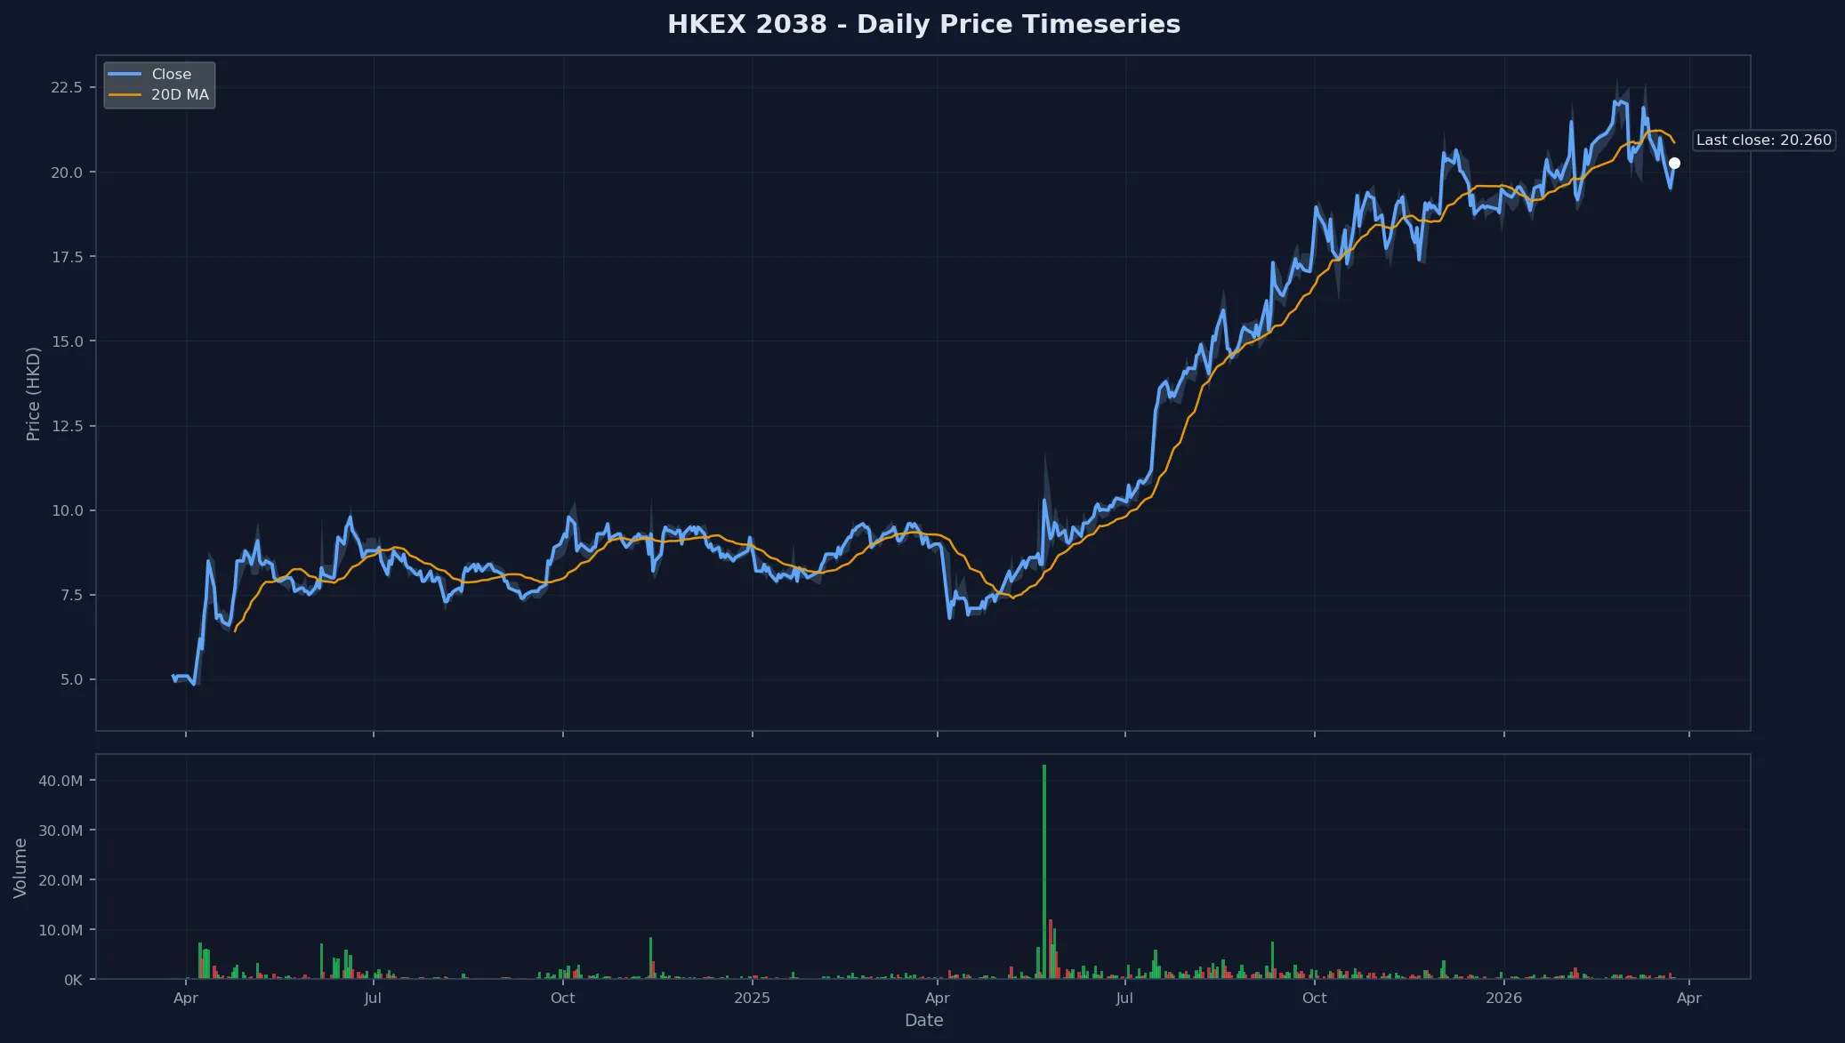Click the Apr date tick label
Viewport: 1845px width, 1043px height.
pyautogui.click(x=187, y=999)
